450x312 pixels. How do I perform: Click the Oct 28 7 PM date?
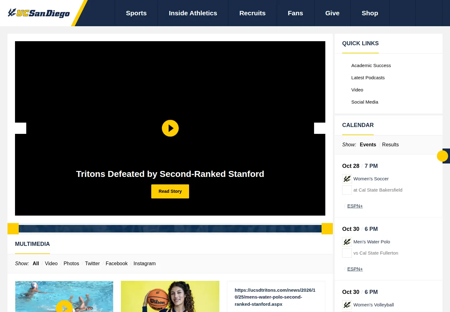pos(360,166)
